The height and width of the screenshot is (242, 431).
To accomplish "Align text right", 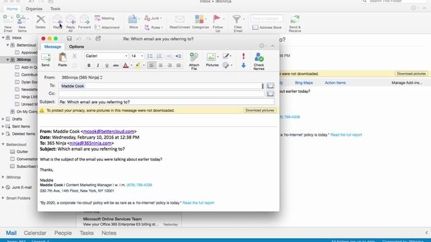I will [x=170, y=65].
